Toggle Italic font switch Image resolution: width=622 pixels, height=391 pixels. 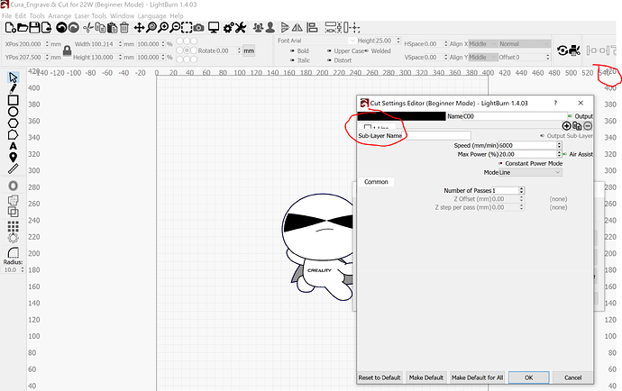293,60
